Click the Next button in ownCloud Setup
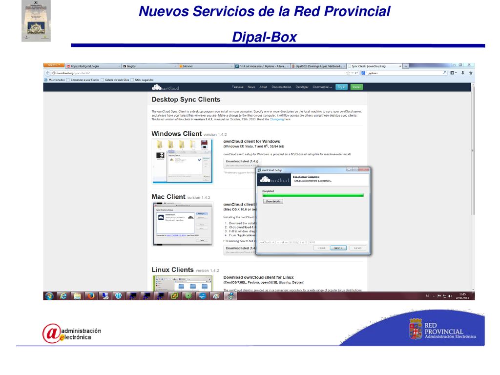500x375 pixels. pyautogui.click(x=338, y=248)
